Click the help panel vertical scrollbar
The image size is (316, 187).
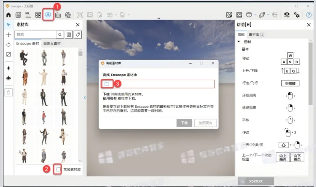[310, 73]
